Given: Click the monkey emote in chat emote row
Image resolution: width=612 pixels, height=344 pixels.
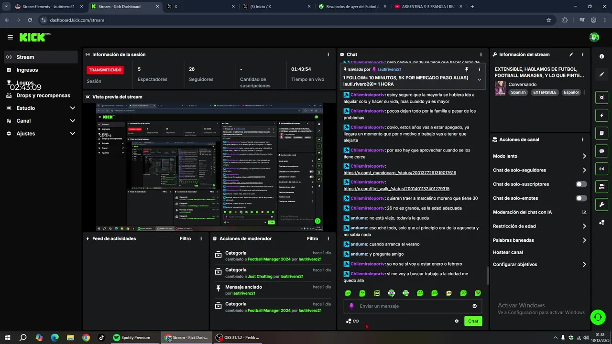Looking at the screenshot, I should (449, 293).
